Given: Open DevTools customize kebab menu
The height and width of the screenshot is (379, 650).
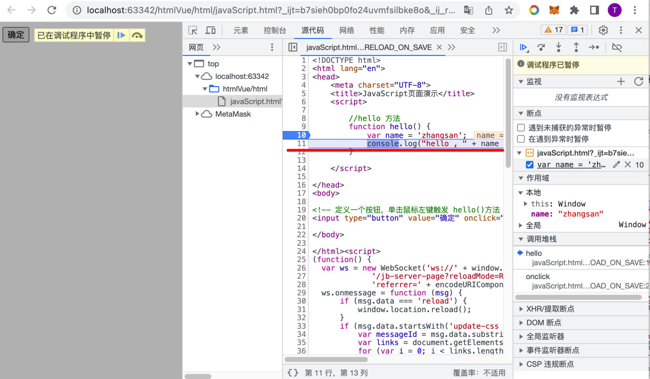Looking at the screenshot, I should pos(621,30).
